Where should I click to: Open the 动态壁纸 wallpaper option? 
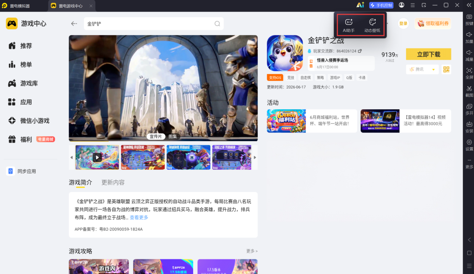372,26
